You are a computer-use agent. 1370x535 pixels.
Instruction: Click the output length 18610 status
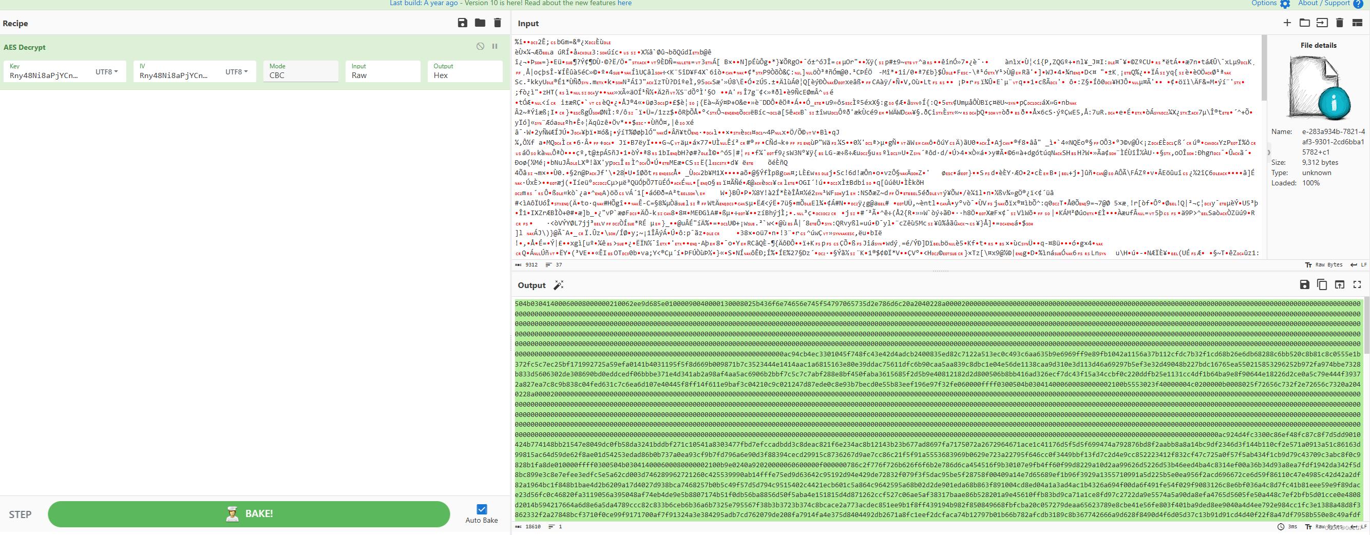pos(528,526)
